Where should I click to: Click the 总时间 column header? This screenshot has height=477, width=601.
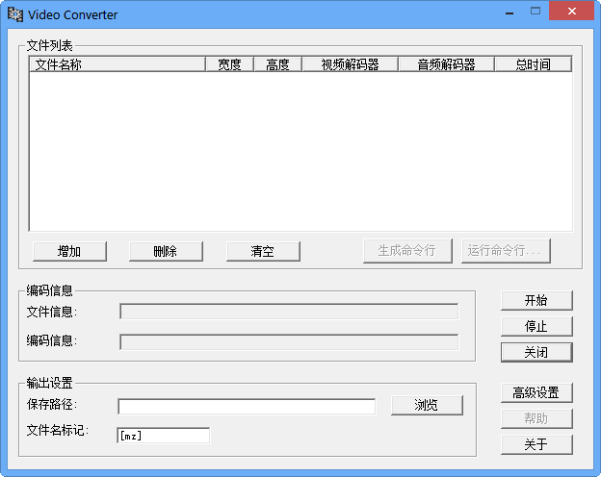[534, 64]
